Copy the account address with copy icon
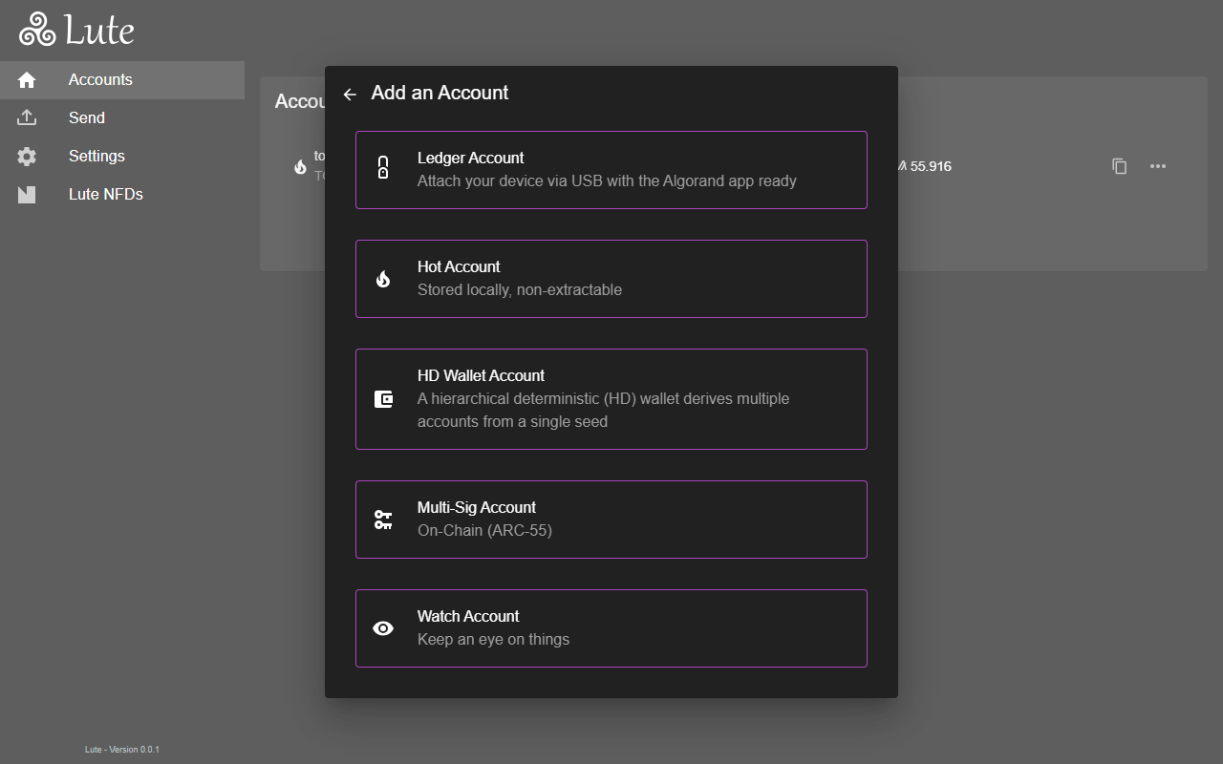Image resolution: width=1223 pixels, height=764 pixels. click(x=1120, y=166)
